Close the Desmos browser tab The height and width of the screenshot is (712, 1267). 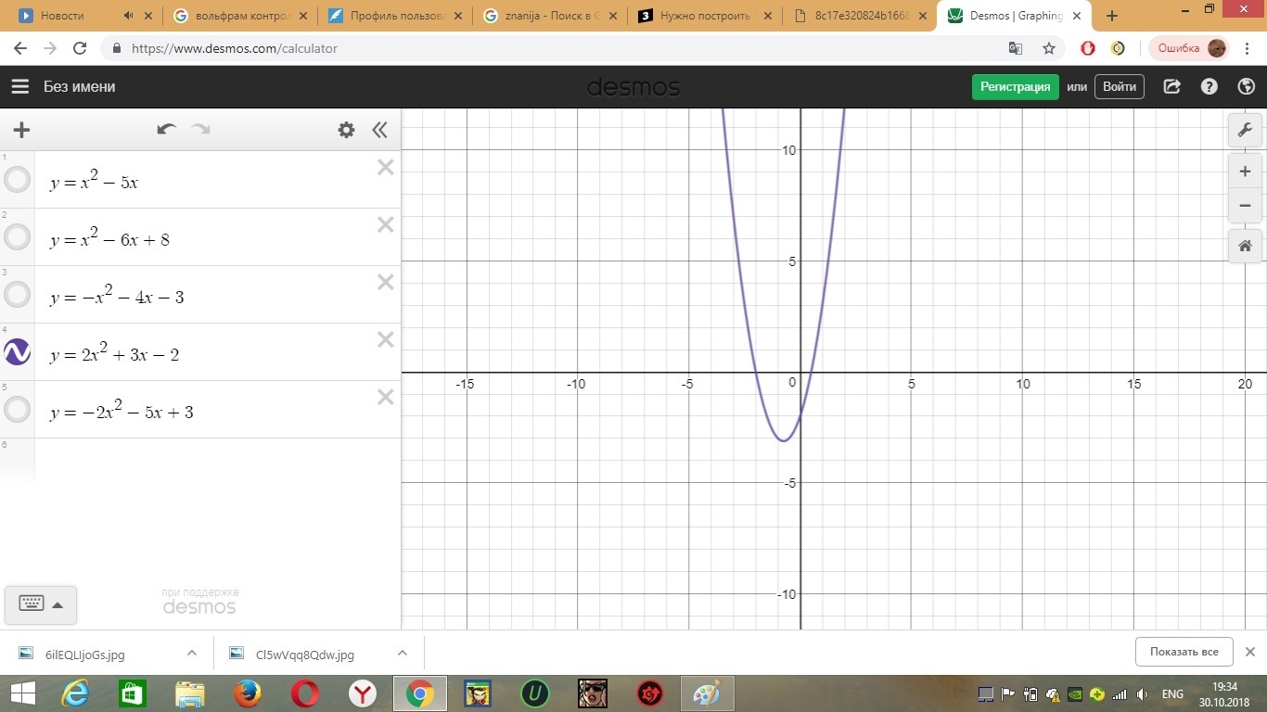tap(1076, 16)
